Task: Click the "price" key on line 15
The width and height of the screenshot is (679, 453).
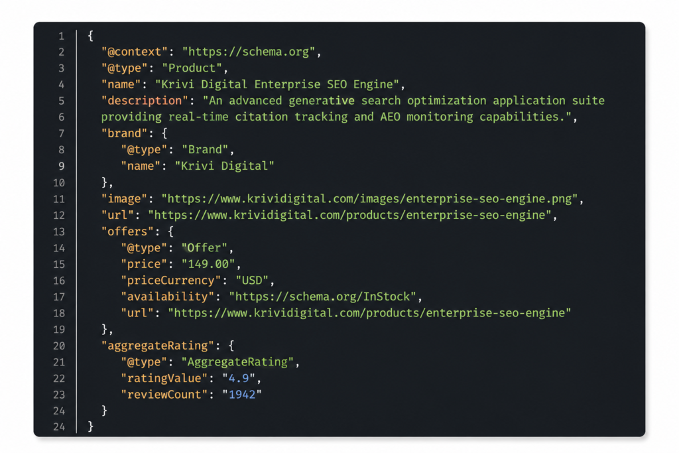Action: [x=144, y=264]
